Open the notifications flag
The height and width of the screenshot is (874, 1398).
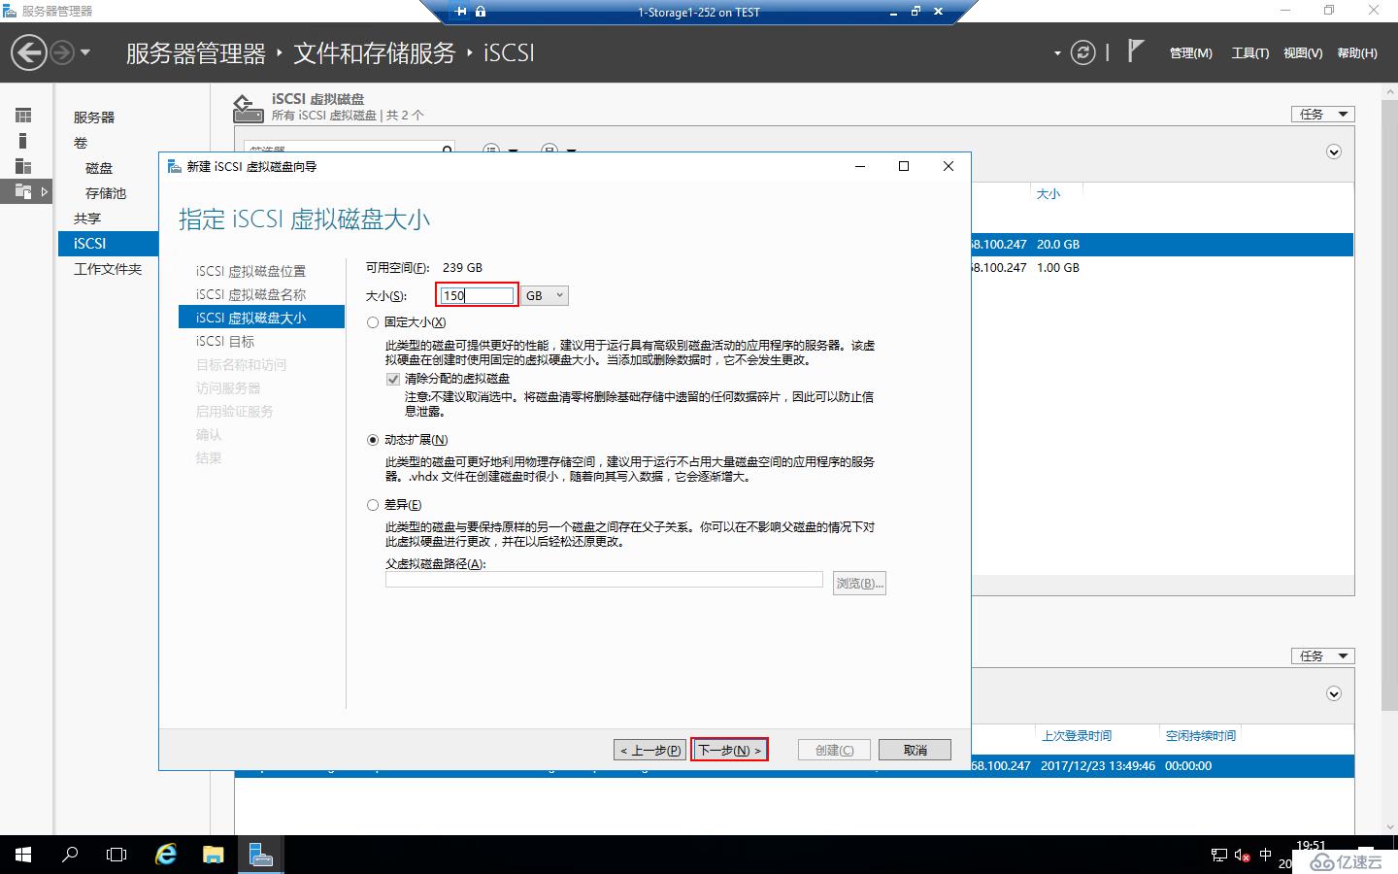[x=1136, y=50]
